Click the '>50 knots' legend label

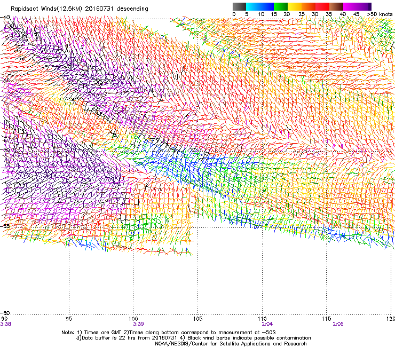380,14
